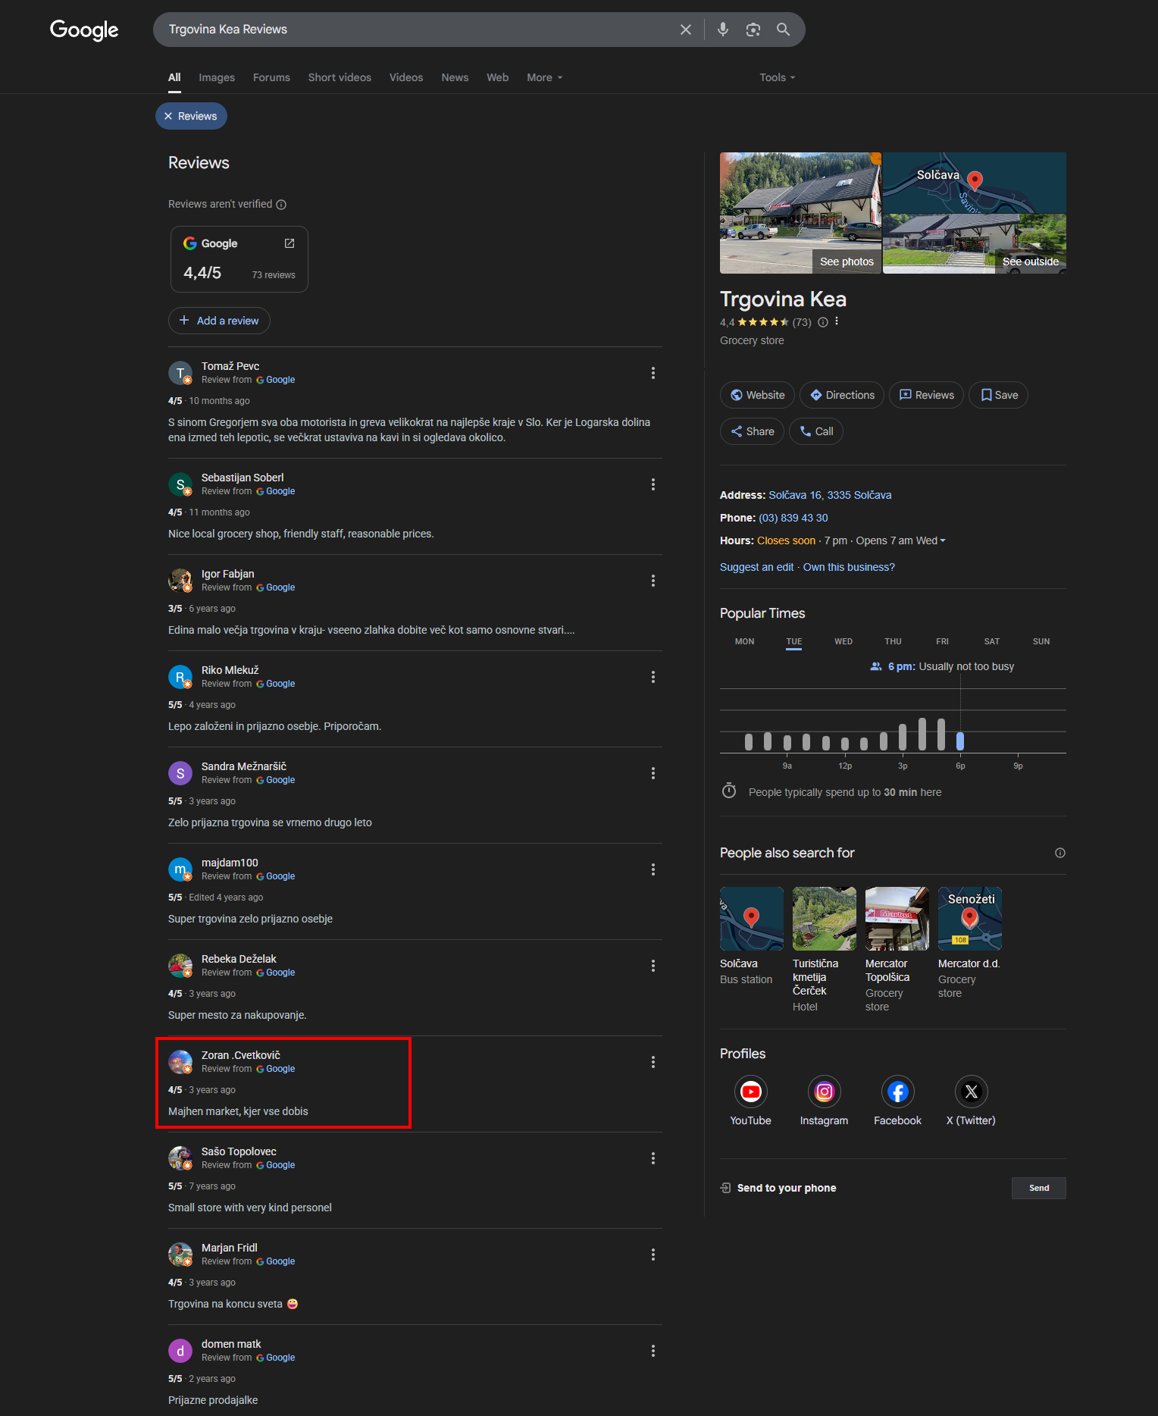Open options menu for Sebastijan Soberl review
1158x1416 pixels.
point(653,484)
